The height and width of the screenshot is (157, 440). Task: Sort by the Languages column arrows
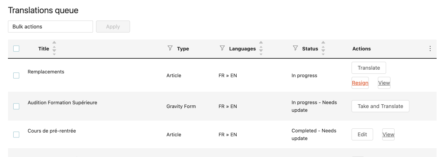261,48
